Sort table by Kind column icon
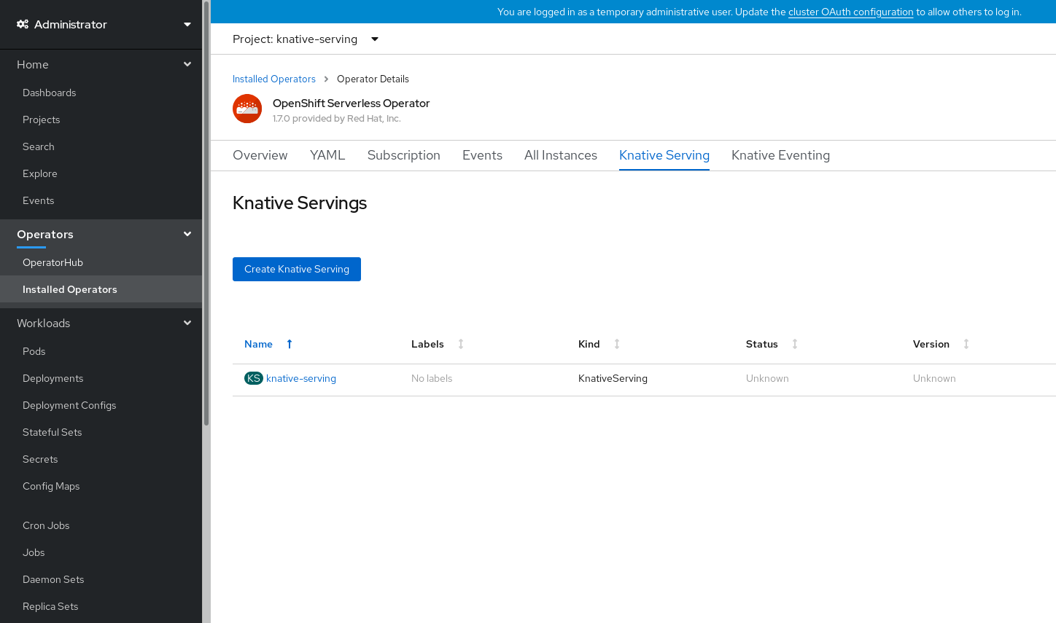1056x623 pixels. (617, 344)
